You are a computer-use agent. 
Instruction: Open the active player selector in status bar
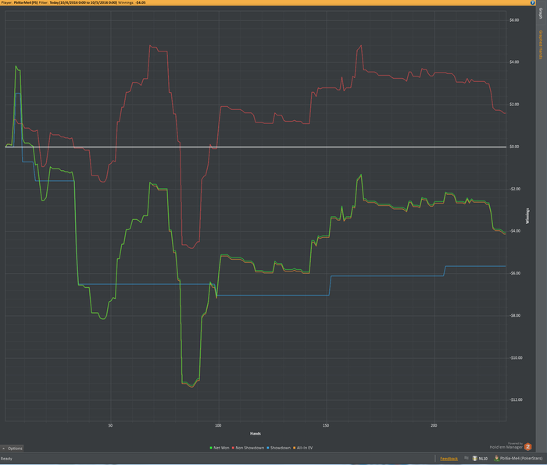point(518,459)
